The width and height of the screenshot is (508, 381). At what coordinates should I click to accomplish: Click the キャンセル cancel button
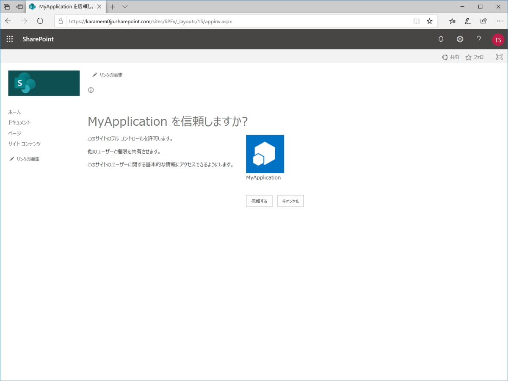click(x=290, y=201)
